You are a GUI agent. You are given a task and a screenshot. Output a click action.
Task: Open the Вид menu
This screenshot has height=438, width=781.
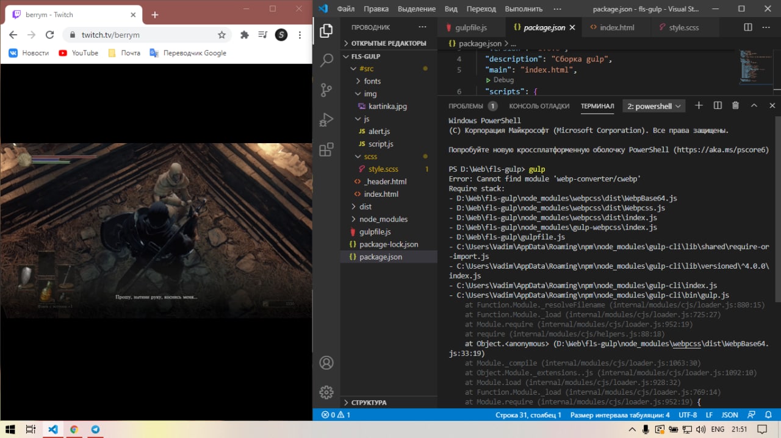451,9
